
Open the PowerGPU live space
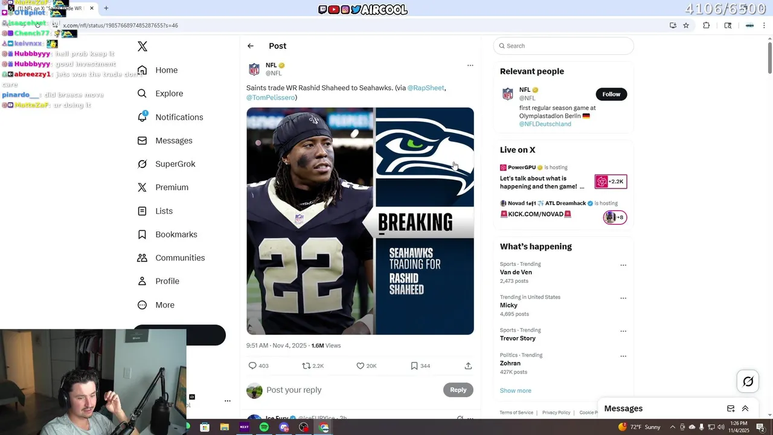coord(542,182)
